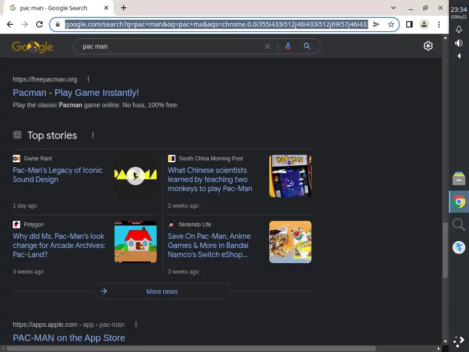Click the Google doodle logo

point(33,46)
